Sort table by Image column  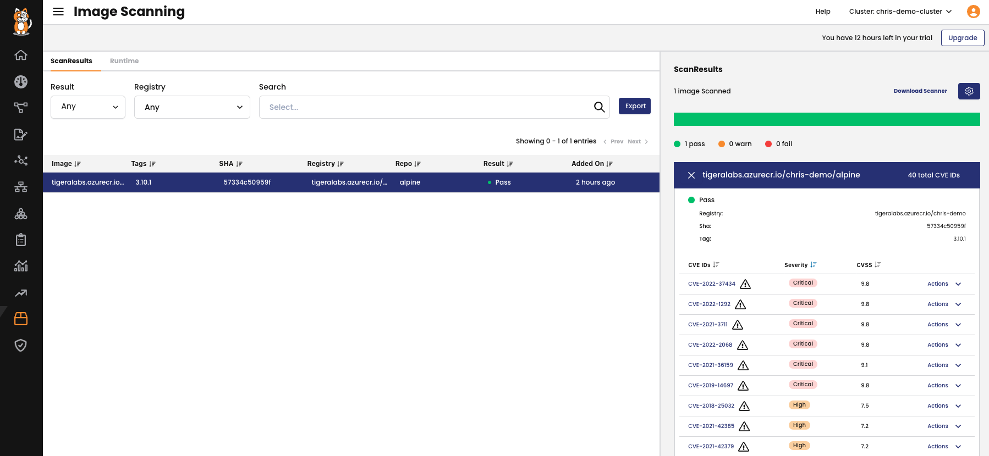click(x=78, y=164)
